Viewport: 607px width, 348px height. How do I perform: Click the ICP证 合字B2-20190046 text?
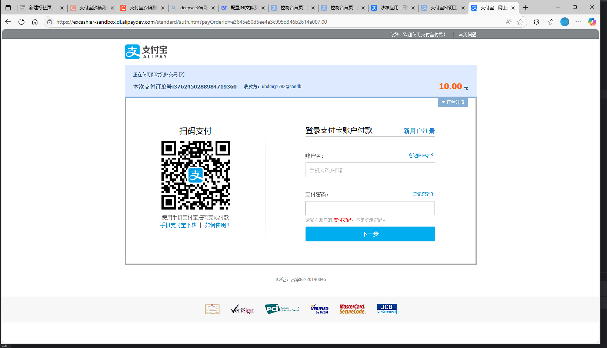pyautogui.click(x=300, y=280)
